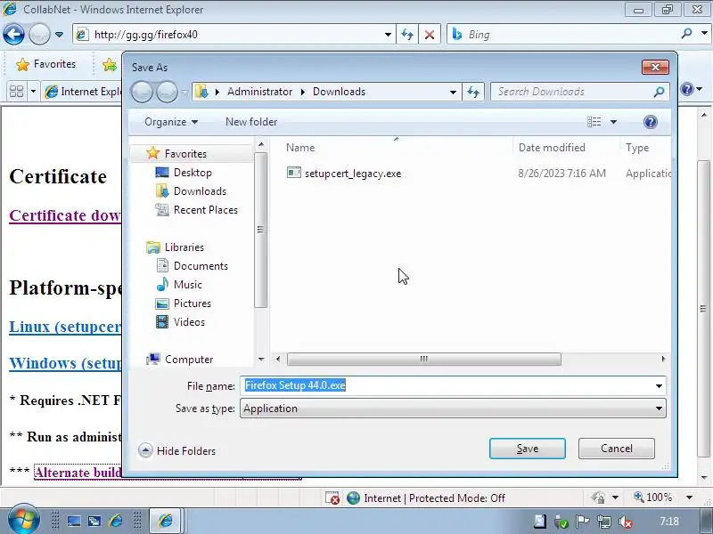This screenshot has height=534, width=713.
Task: Open dialog Help icon
Action: pos(651,122)
